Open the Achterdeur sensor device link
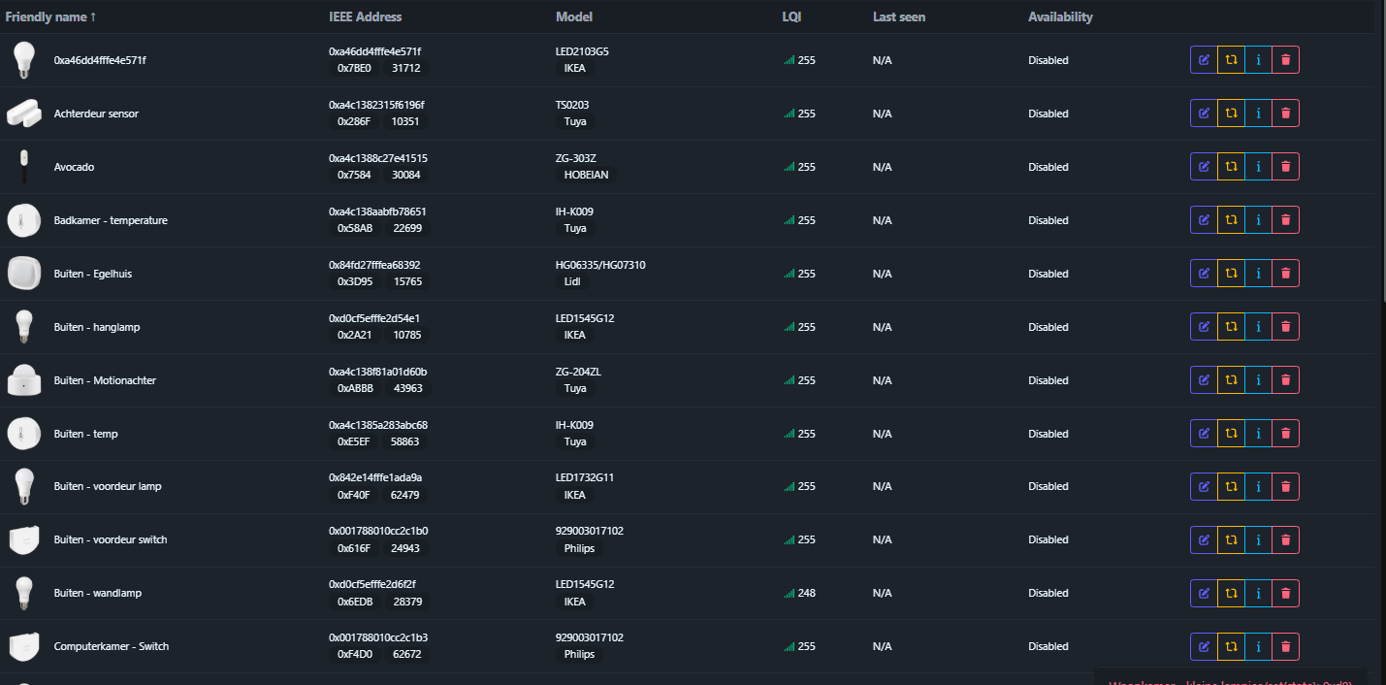The width and height of the screenshot is (1386, 685). 96,114
